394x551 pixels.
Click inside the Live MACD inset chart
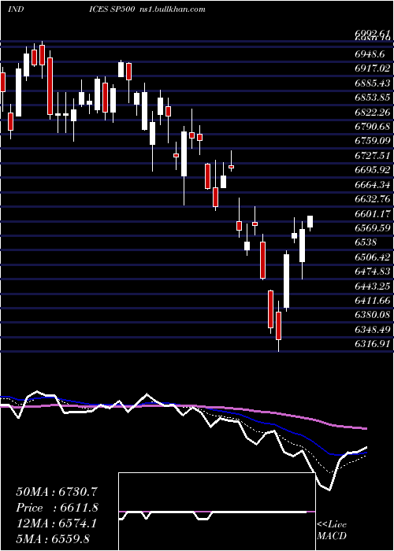click(217, 512)
